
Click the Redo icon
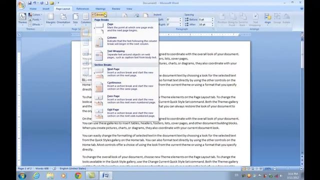42,3
